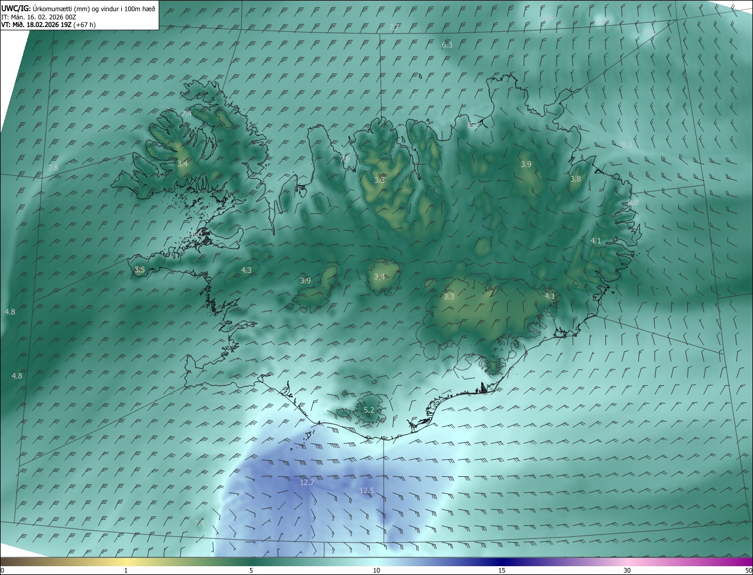The height and width of the screenshot is (575, 753).
Task: Click the 3.4 value in the Westfjords
Action: [x=182, y=163]
